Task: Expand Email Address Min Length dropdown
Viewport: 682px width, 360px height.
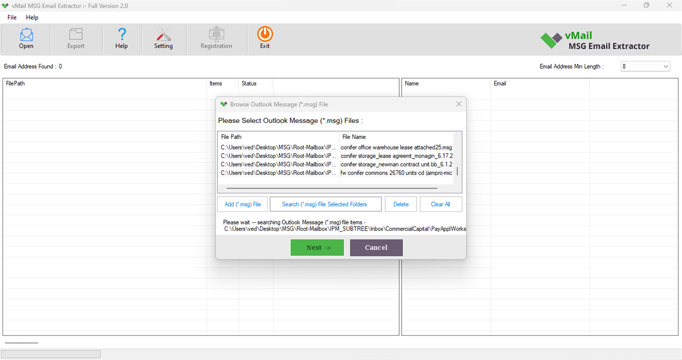Action: tap(666, 66)
